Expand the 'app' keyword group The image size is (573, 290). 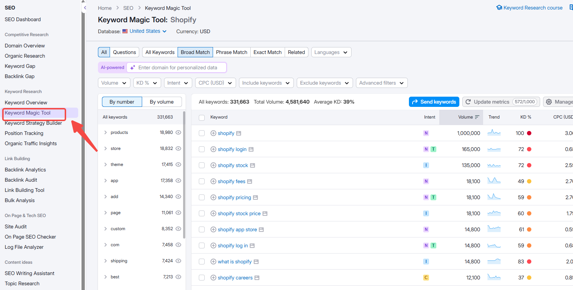106,181
